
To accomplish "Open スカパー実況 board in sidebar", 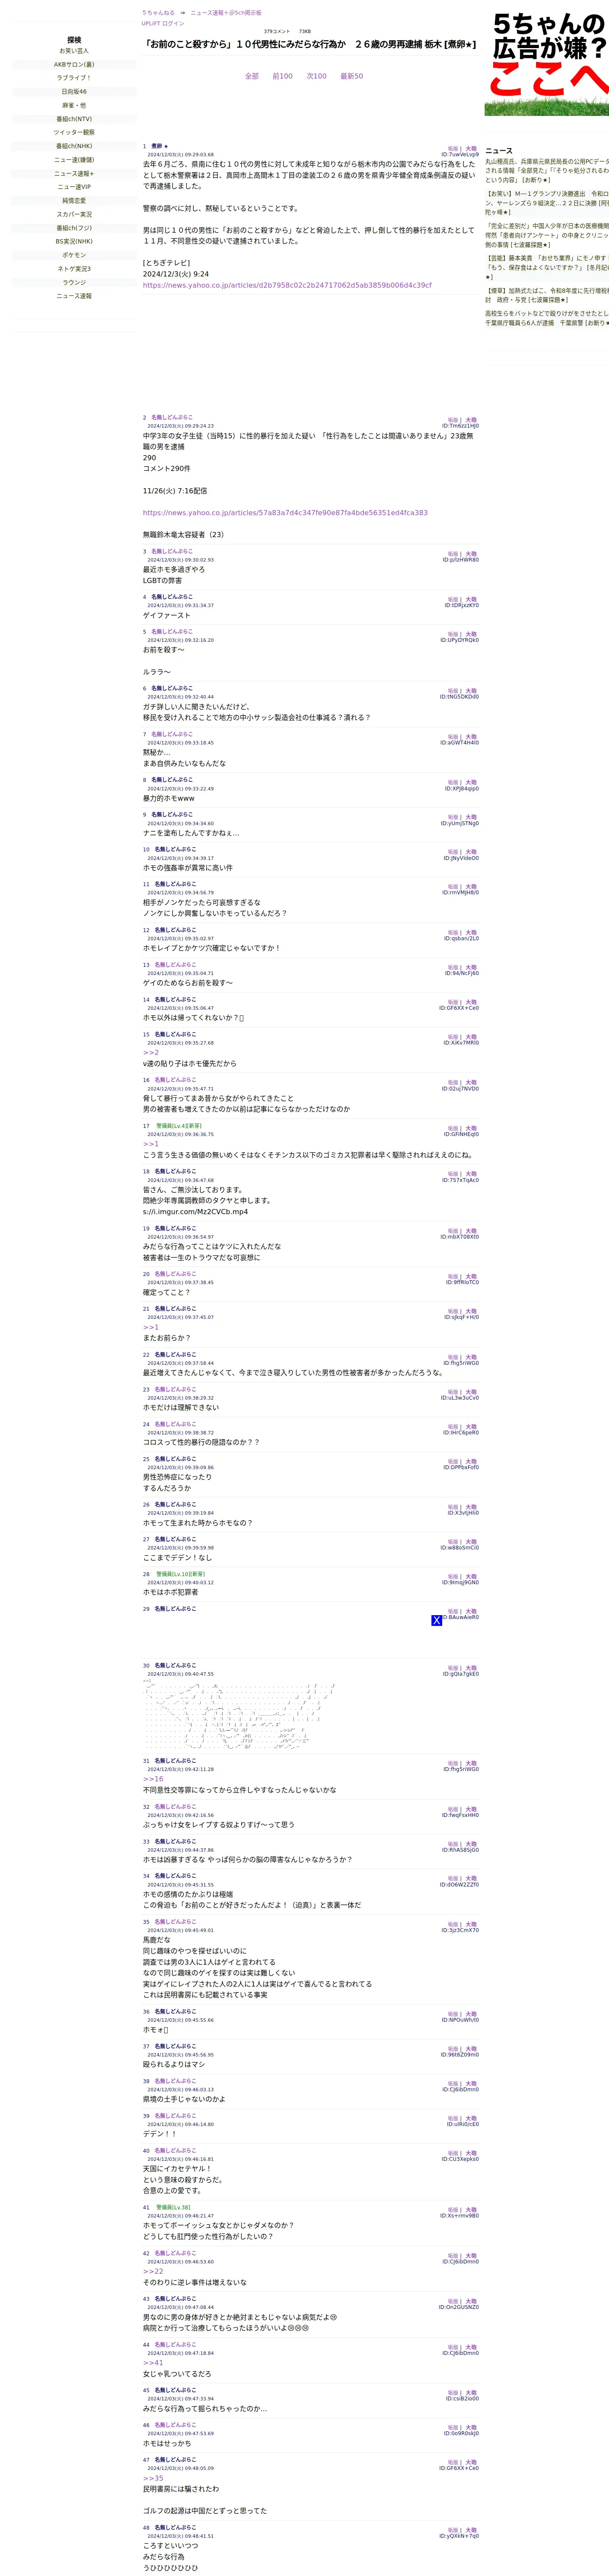I will [74, 214].
